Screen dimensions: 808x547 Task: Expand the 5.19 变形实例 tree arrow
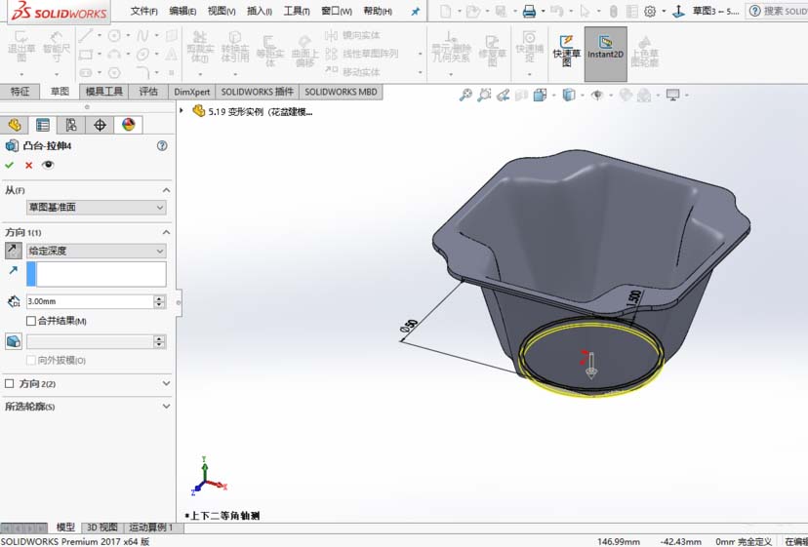click(x=182, y=111)
